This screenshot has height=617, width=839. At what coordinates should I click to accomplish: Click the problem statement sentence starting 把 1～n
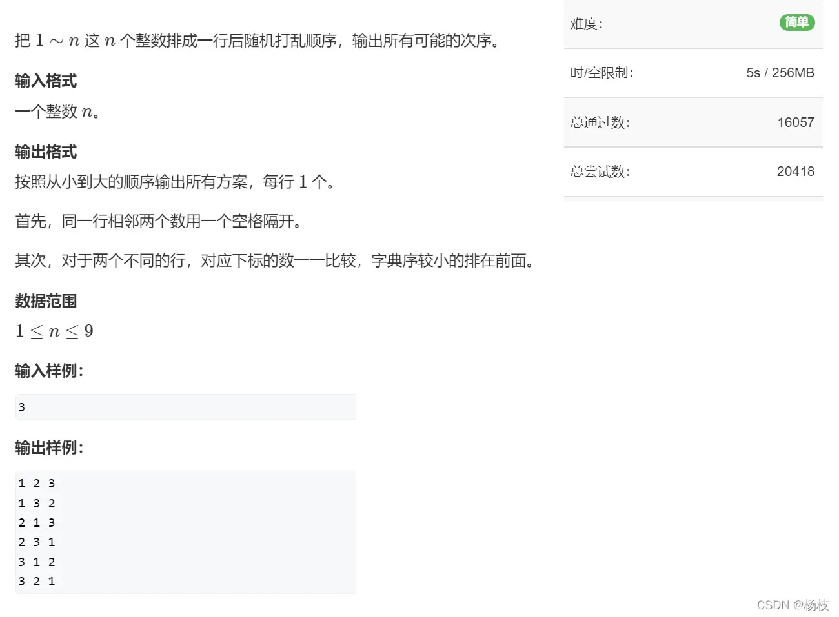click(258, 41)
